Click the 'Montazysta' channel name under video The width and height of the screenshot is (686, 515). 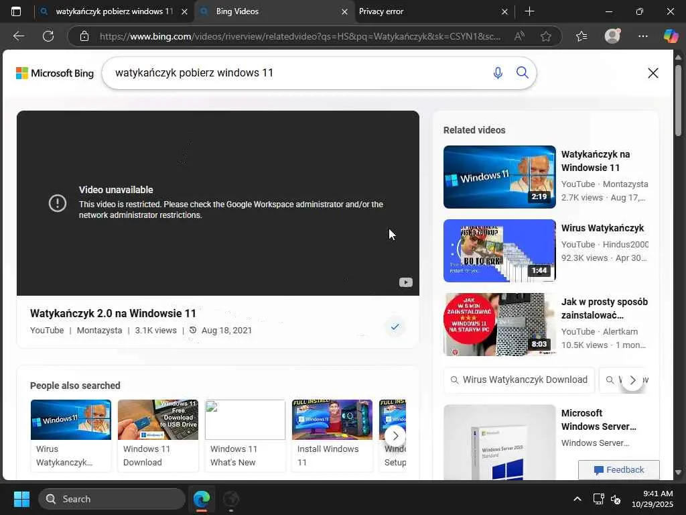(x=99, y=330)
